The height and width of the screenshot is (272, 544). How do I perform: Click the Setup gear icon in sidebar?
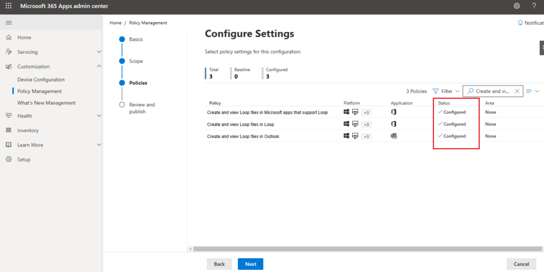click(9, 159)
